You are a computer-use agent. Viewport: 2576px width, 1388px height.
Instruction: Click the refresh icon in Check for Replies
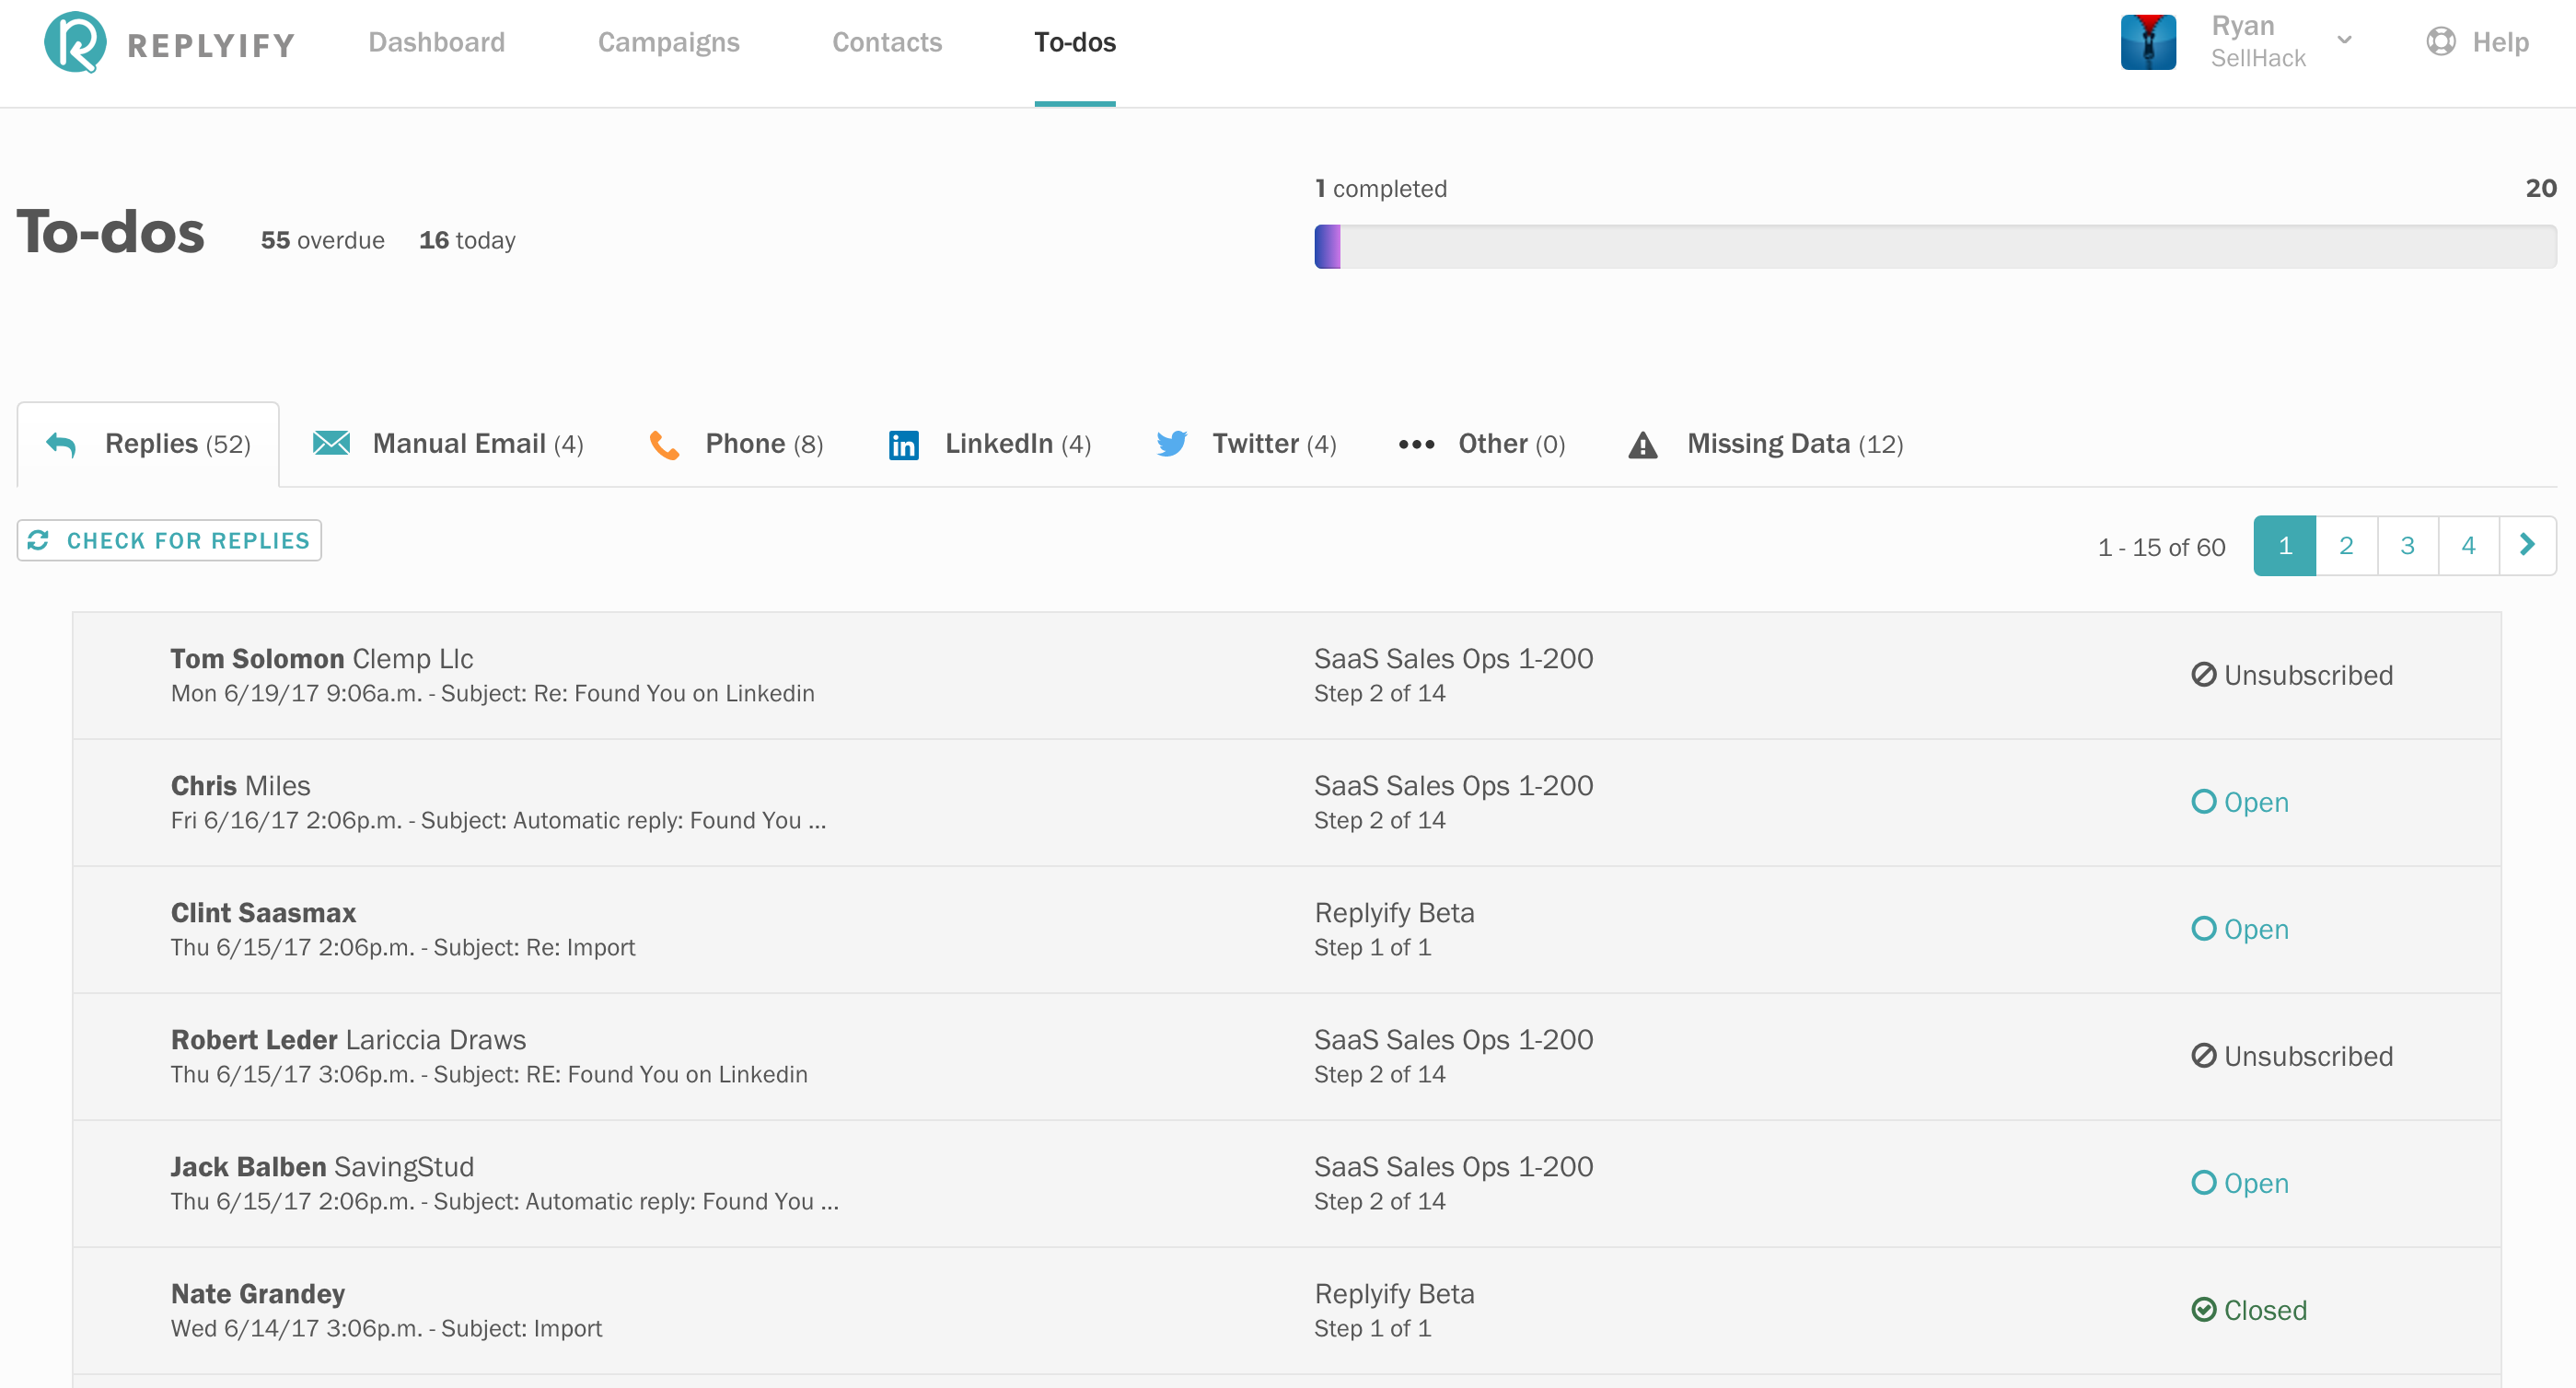click(38, 540)
